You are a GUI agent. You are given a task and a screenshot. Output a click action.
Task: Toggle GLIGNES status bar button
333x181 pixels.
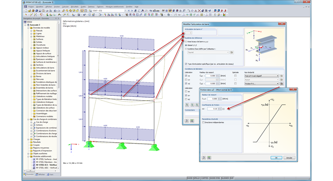(x=225, y=178)
